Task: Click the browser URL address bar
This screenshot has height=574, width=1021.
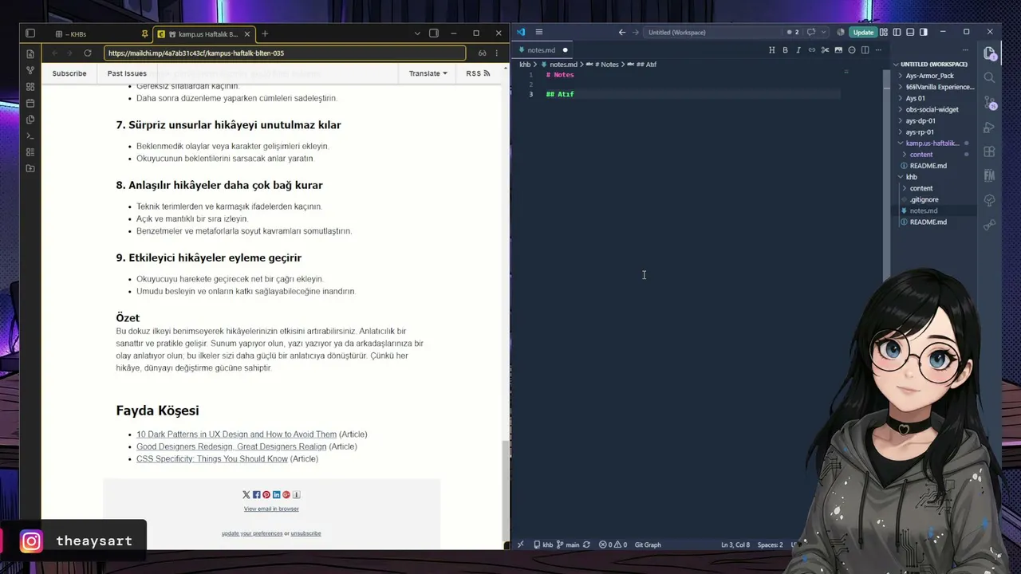Action: click(x=285, y=53)
